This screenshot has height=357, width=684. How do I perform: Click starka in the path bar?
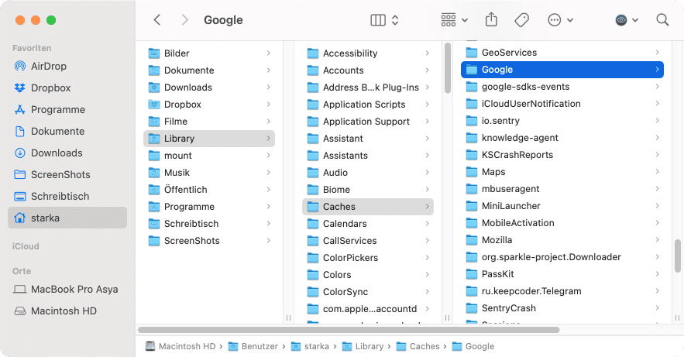[310, 346]
